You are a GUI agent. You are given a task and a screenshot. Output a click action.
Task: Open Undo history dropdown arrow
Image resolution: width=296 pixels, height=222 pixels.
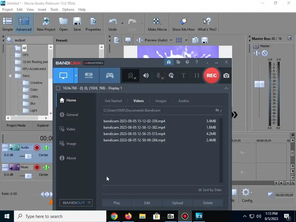coord(122,23)
